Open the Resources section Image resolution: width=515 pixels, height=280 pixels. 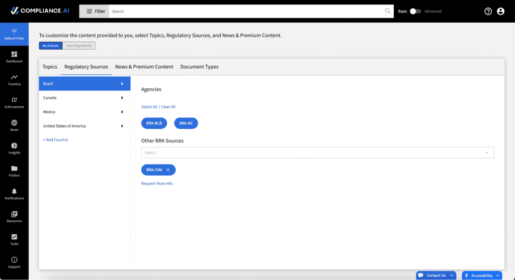pyautogui.click(x=14, y=217)
